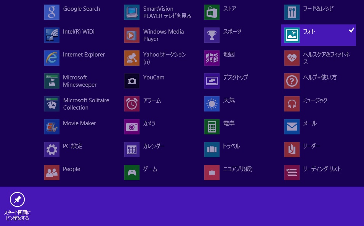
Task: Open Microsoft Solitaire Collection icon
Action: [52, 104]
